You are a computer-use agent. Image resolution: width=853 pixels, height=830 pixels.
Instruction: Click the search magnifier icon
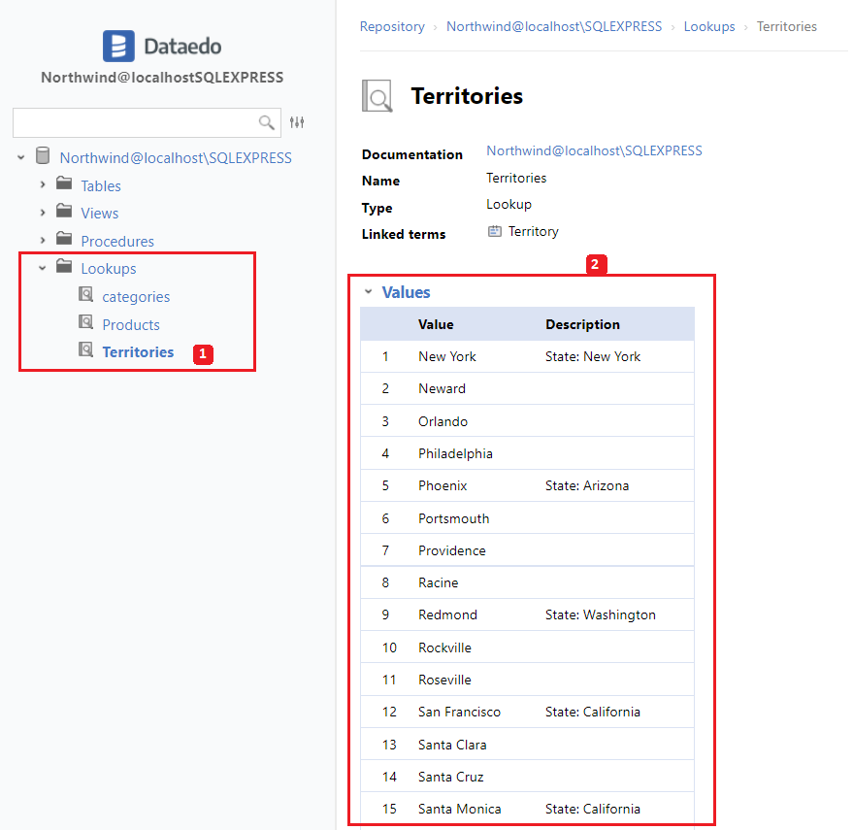point(266,122)
